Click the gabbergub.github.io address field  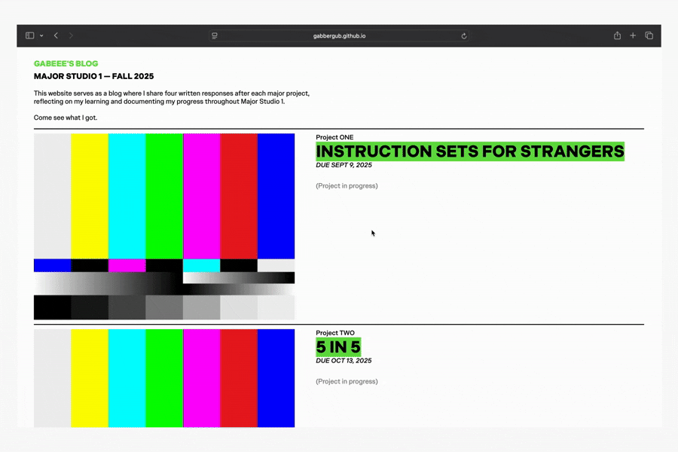[x=339, y=35]
